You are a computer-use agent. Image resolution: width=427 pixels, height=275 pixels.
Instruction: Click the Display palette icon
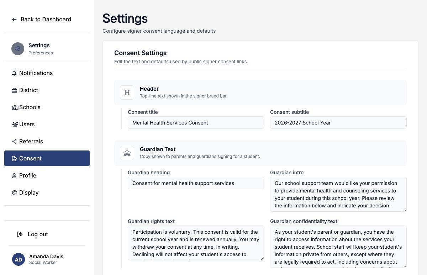tap(15, 193)
